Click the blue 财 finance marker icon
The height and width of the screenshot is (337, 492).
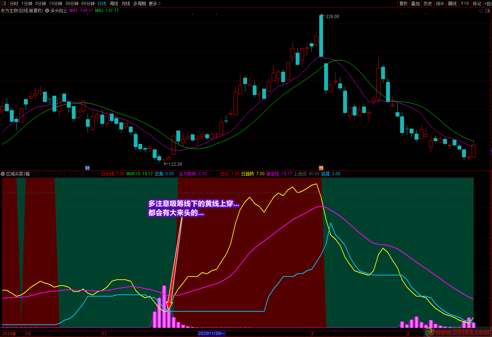[x=87, y=168]
